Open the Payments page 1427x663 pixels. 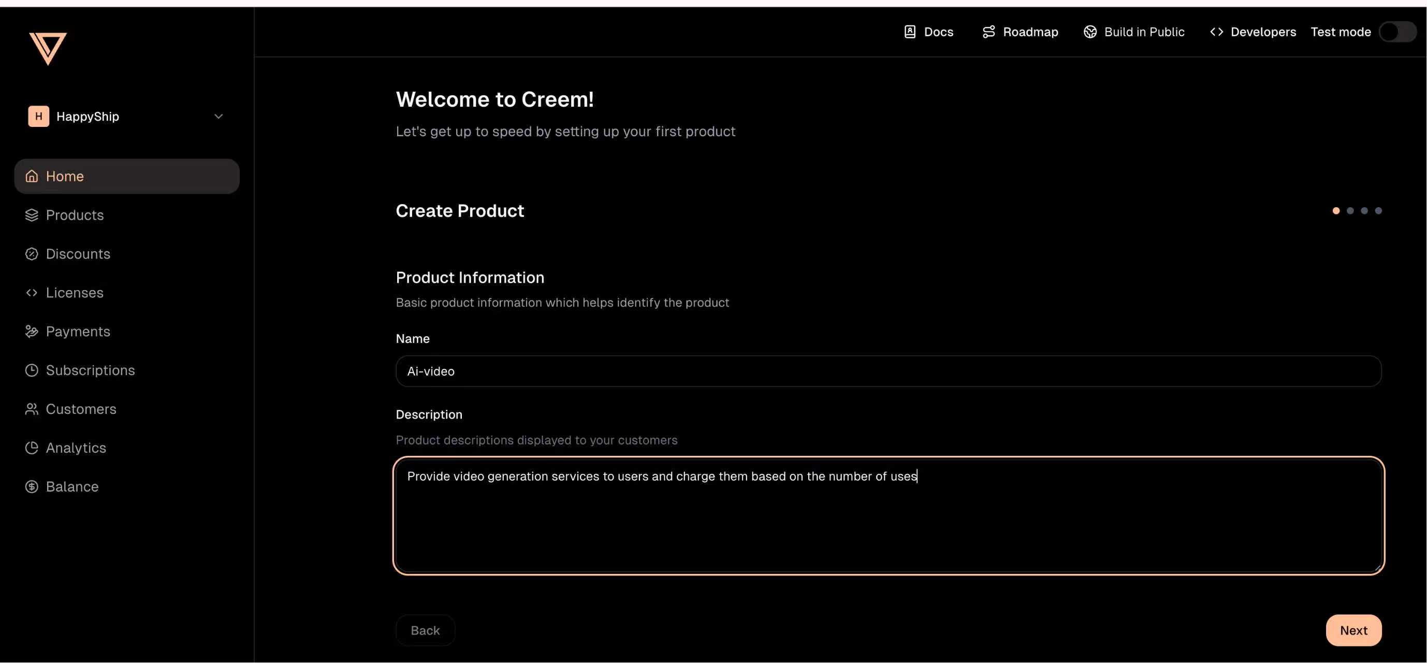pyautogui.click(x=127, y=331)
